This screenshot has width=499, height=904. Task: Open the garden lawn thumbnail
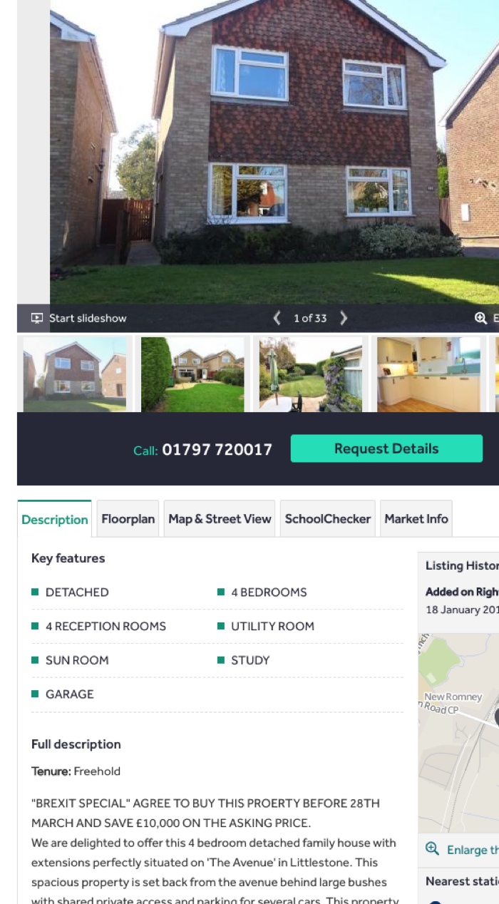[193, 374]
